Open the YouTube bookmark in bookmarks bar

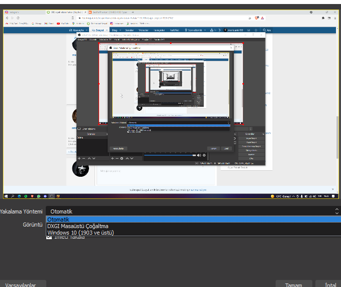(x=63, y=24)
